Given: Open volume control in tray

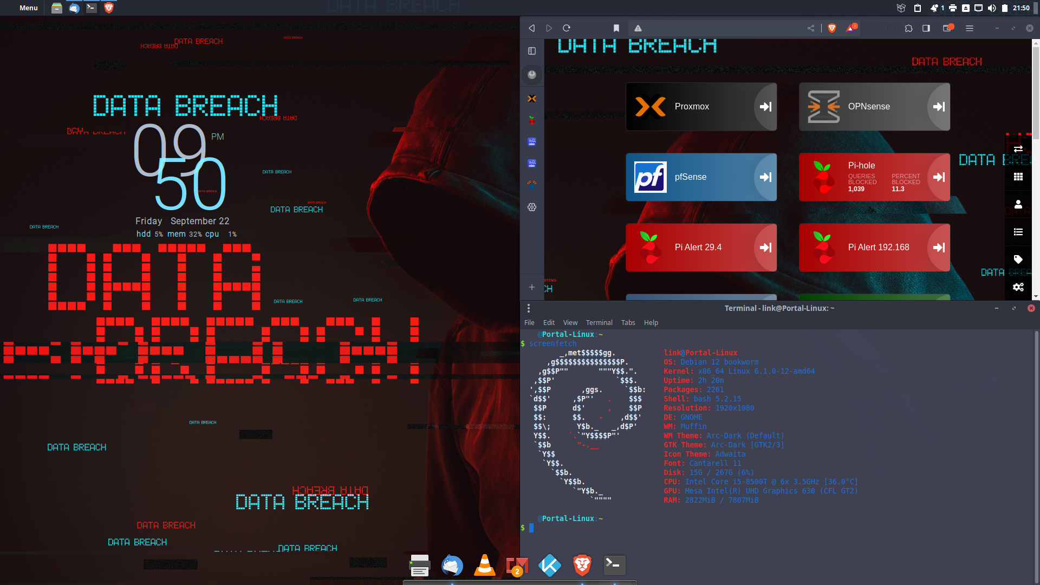Looking at the screenshot, I should [992, 8].
